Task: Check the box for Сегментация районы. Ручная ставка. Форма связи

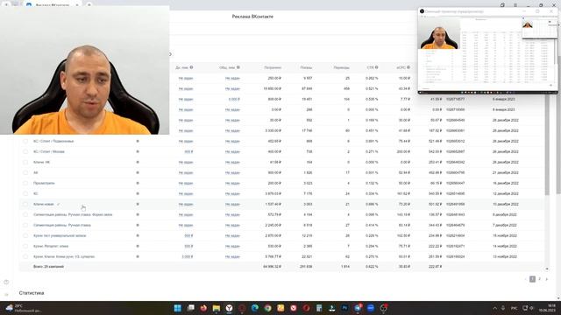Action: coord(25,214)
